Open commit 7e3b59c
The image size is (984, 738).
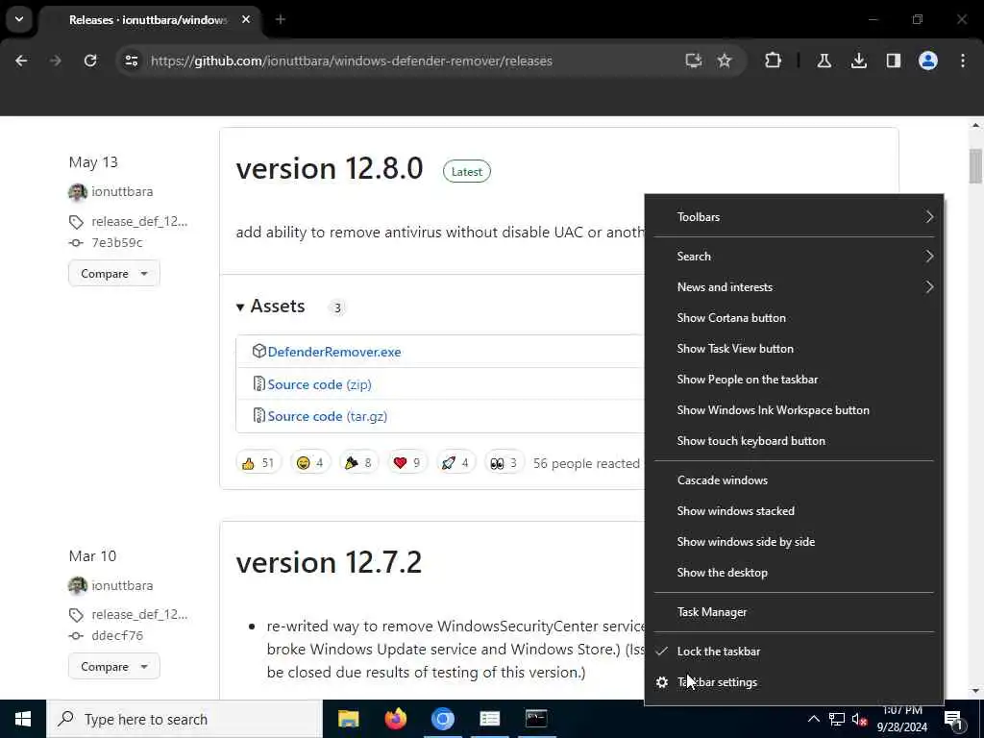(116, 243)
